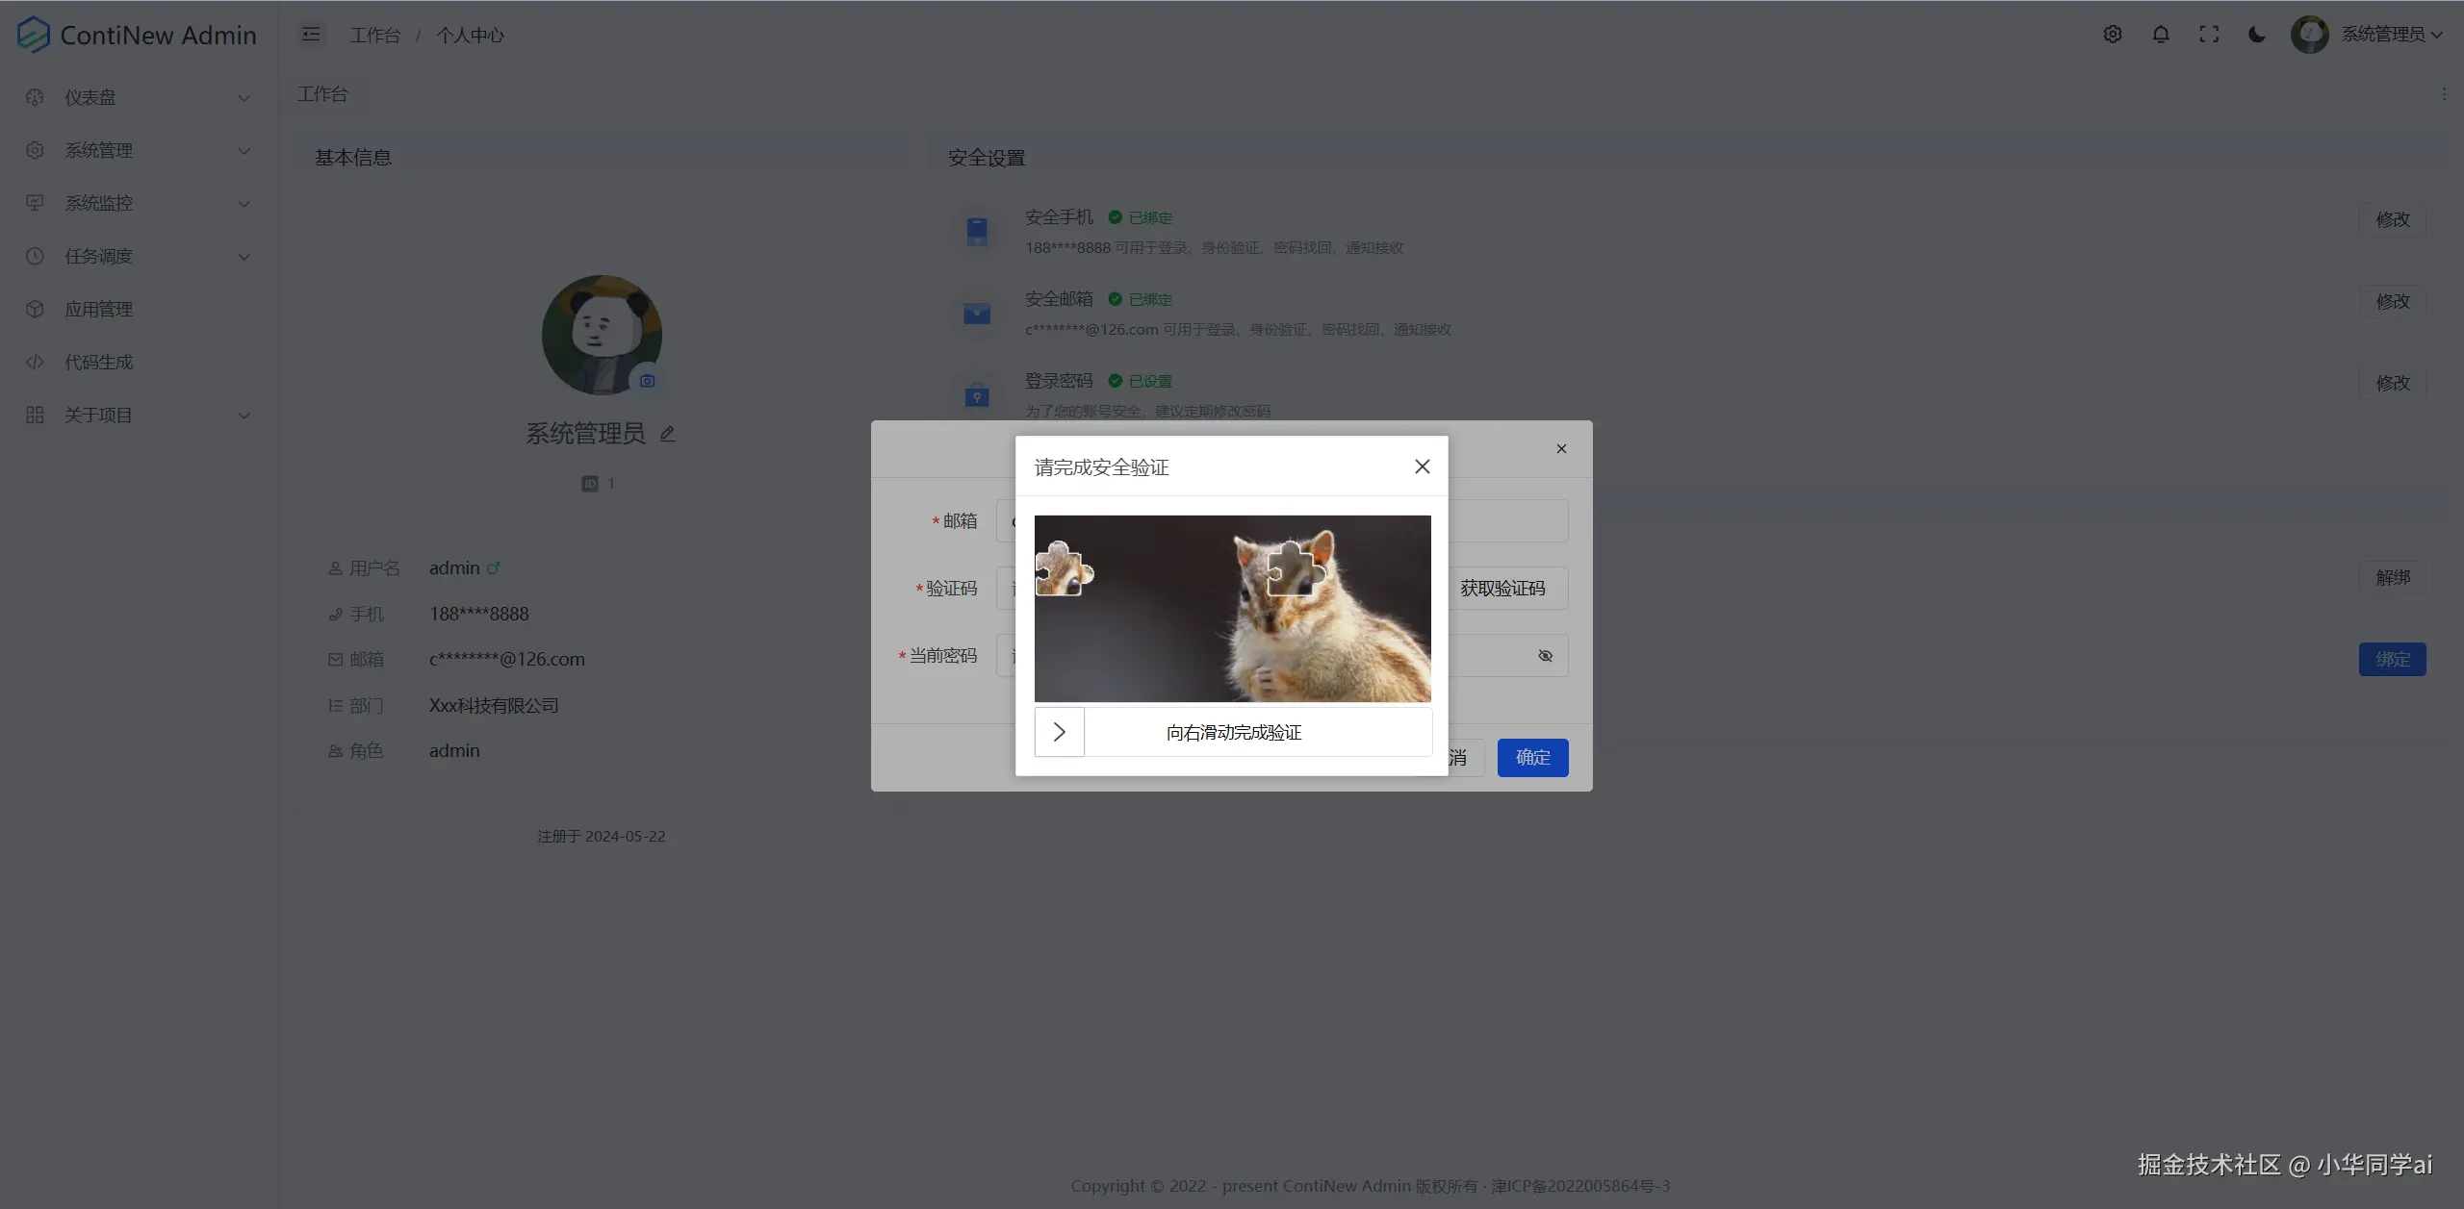Toggle password visibility eye icon
The height and width of the screenshot is (1209, 2464).
1545,656
